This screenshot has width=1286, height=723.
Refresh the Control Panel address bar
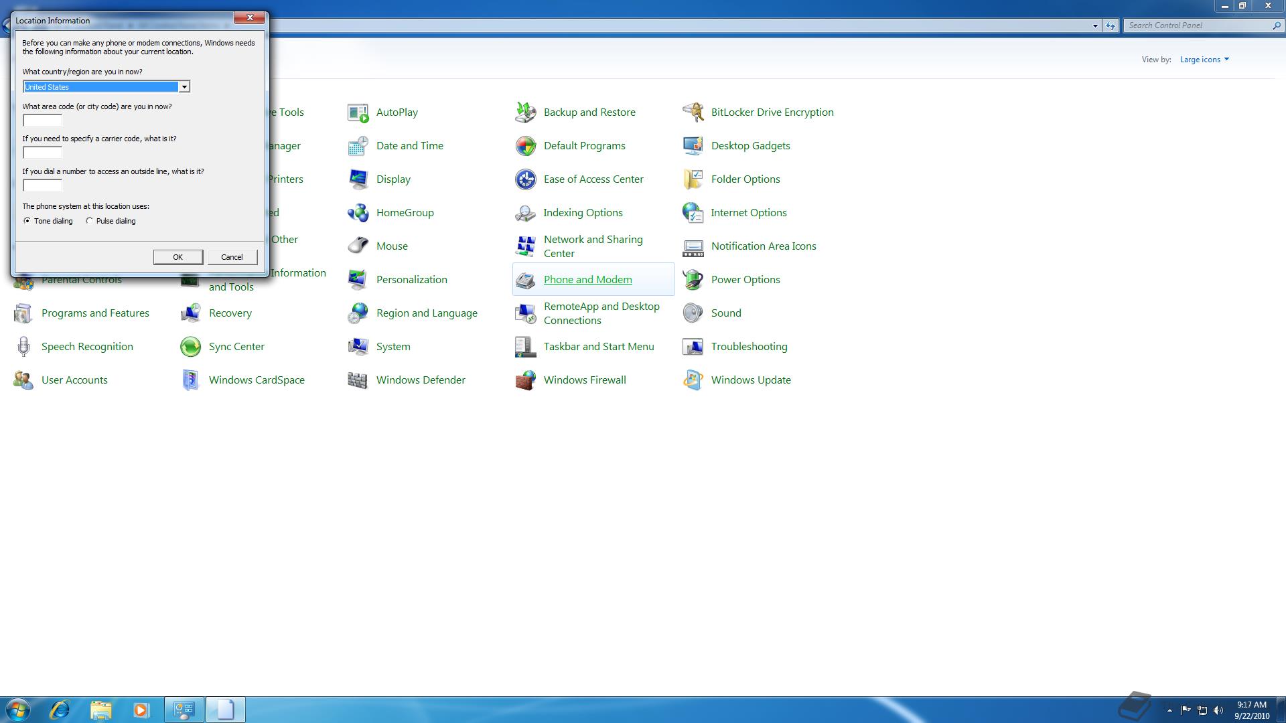tap(1111, 25)
